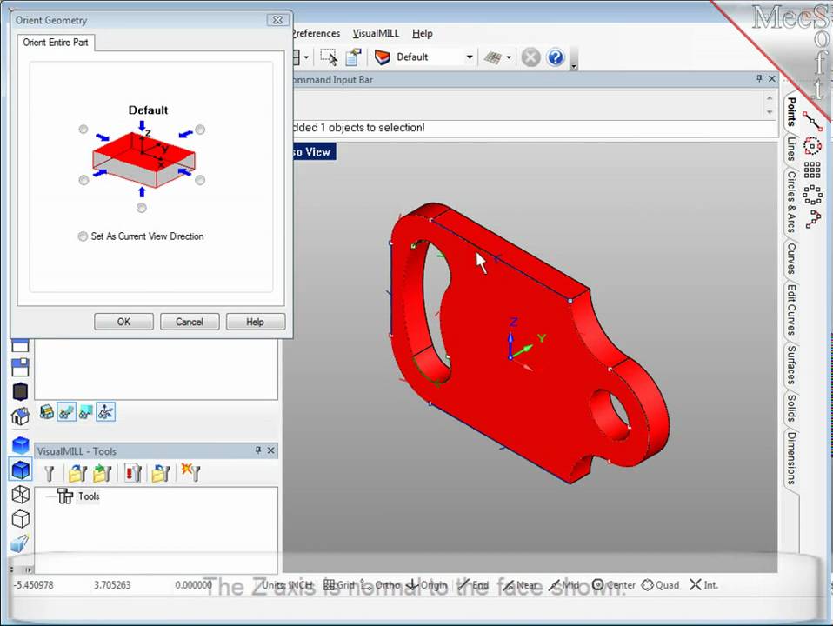Open Help menu

[423, 34]
